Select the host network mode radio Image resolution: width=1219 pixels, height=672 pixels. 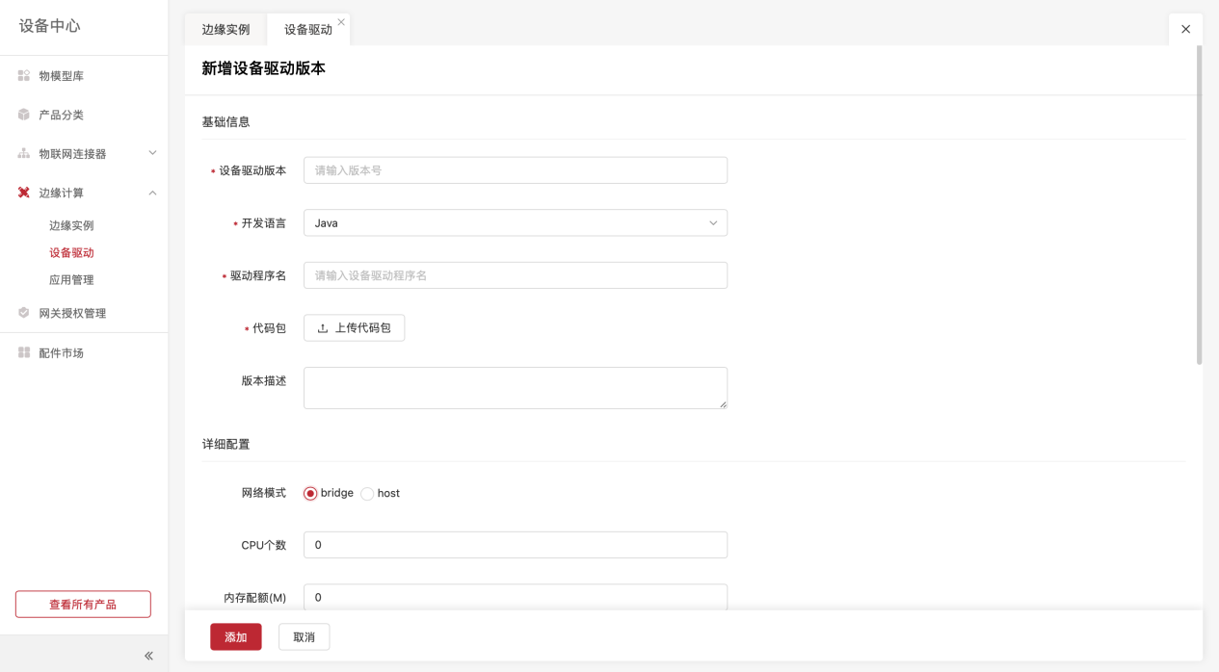point(367,494)
